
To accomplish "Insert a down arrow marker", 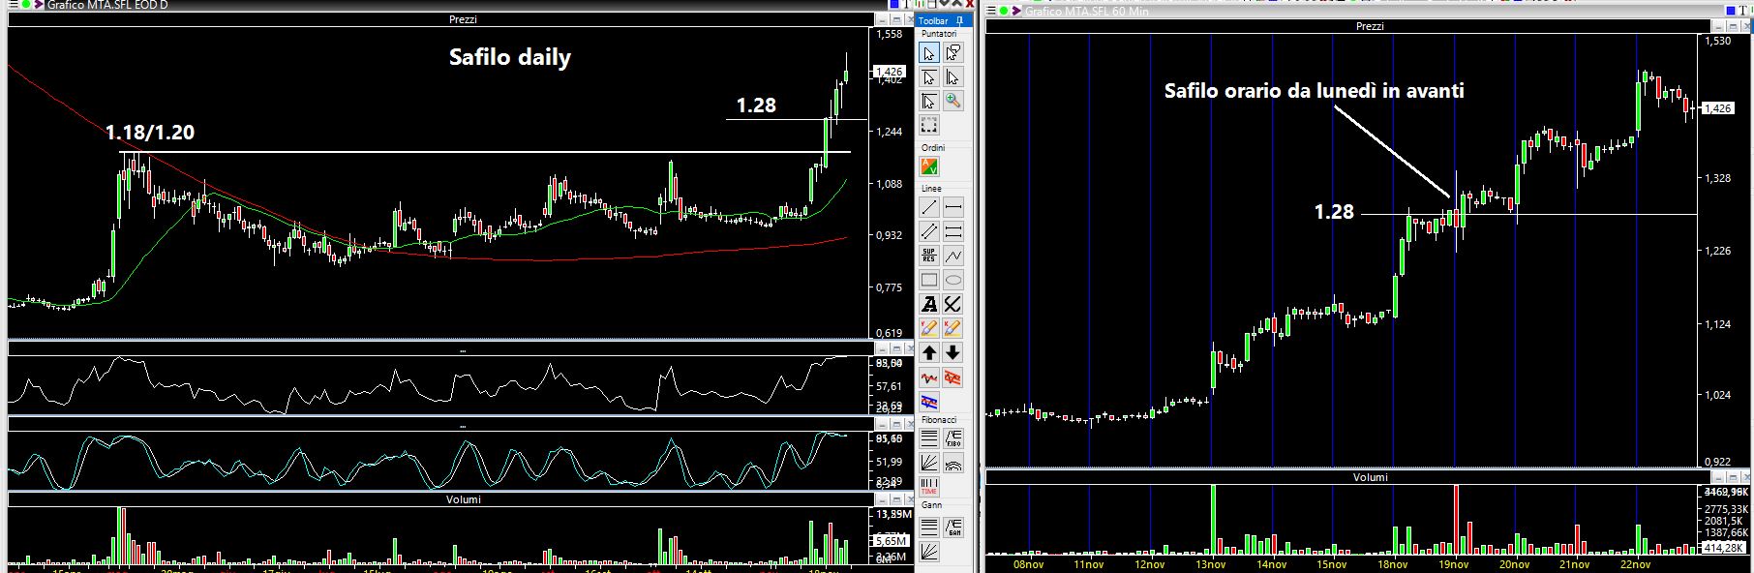I will pos(953,352).
